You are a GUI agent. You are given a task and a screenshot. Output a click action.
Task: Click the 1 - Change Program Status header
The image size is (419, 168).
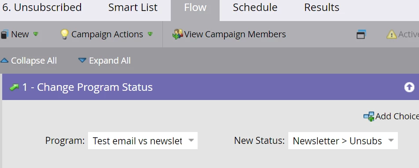pyautogui.click(x=88, y=87)
